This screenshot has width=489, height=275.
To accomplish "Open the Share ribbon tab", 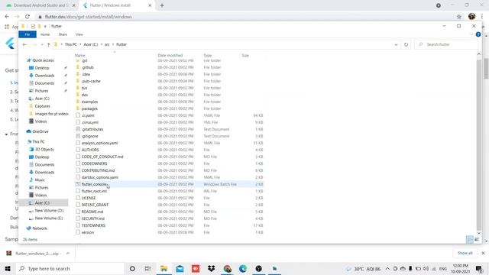I will point(63,34).
